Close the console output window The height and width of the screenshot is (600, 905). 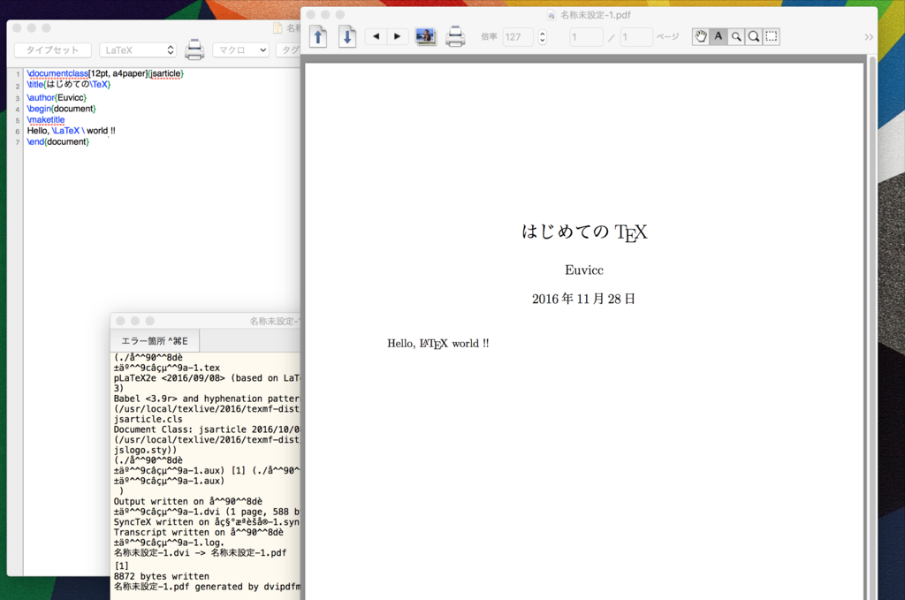coord(120,321)
